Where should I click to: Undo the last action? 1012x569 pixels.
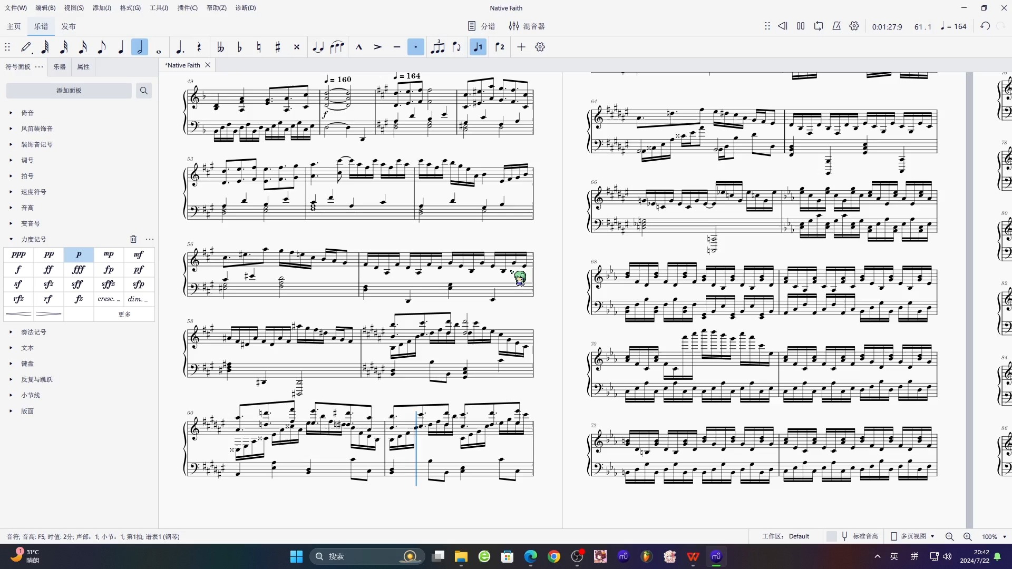point(985,26)
